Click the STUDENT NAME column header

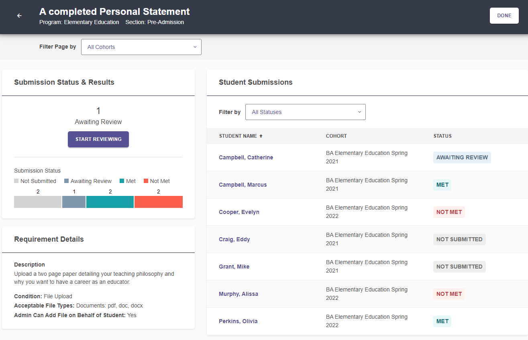click(238, 136)
